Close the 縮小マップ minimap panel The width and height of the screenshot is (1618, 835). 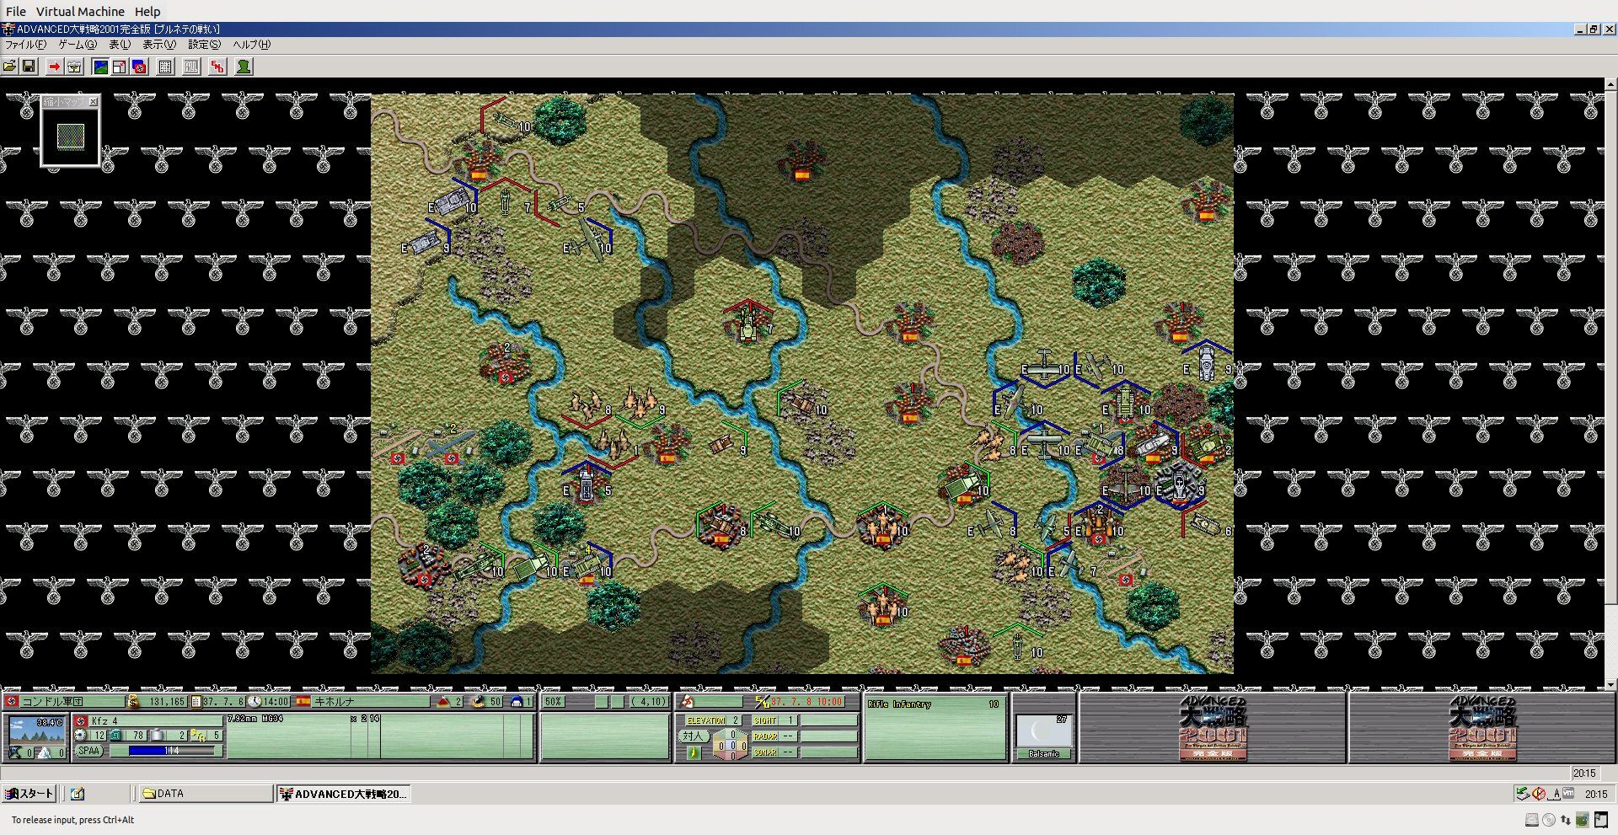click(x=94, y=102)
